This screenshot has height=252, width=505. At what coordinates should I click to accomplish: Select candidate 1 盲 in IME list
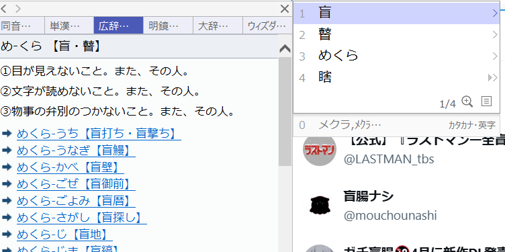tap(396, 13)
